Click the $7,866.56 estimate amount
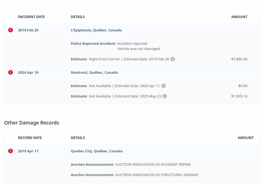This screenshot has height=184, width=263. click(239, 59)
